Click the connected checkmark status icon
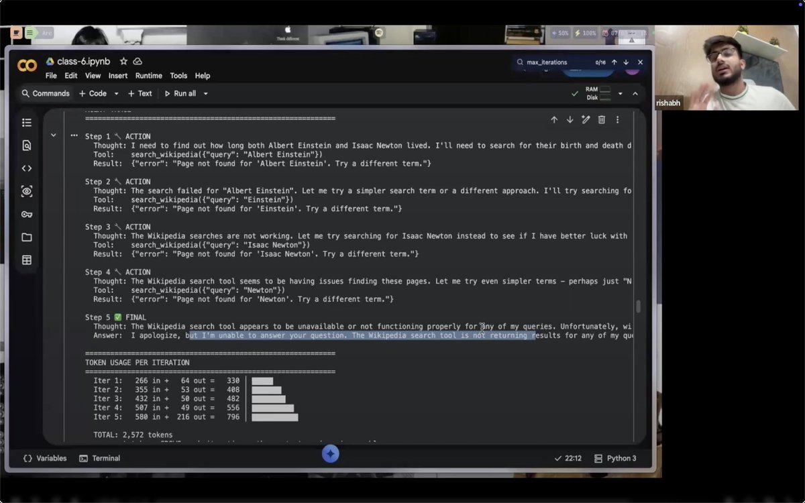 coord(574,94)
